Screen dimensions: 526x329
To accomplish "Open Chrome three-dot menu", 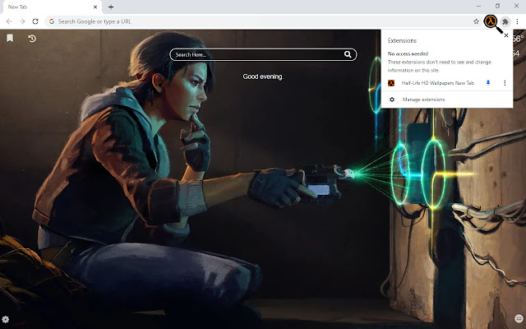I will pyautogui.click(x=517, y=21).
